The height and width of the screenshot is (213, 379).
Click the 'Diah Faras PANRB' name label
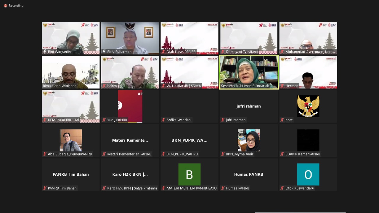(181, 52)
